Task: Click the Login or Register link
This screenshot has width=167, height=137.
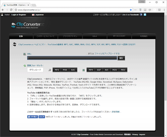Action: [x=19, y=15]
